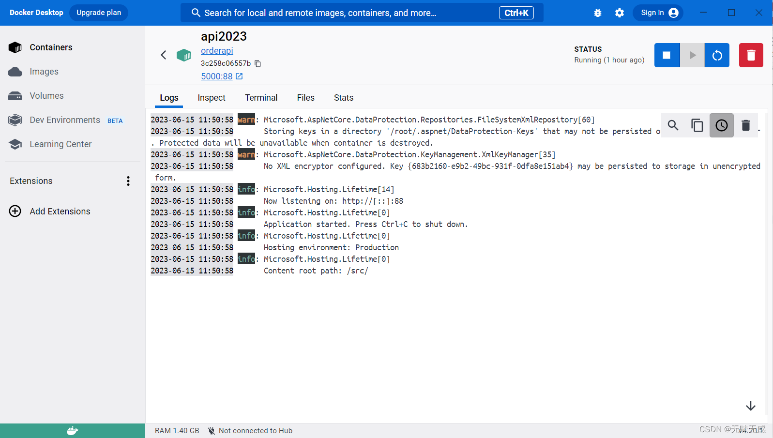Click the Add Extensions plus icon
This screenshot has height=438, width=773.
pos(15,211)
